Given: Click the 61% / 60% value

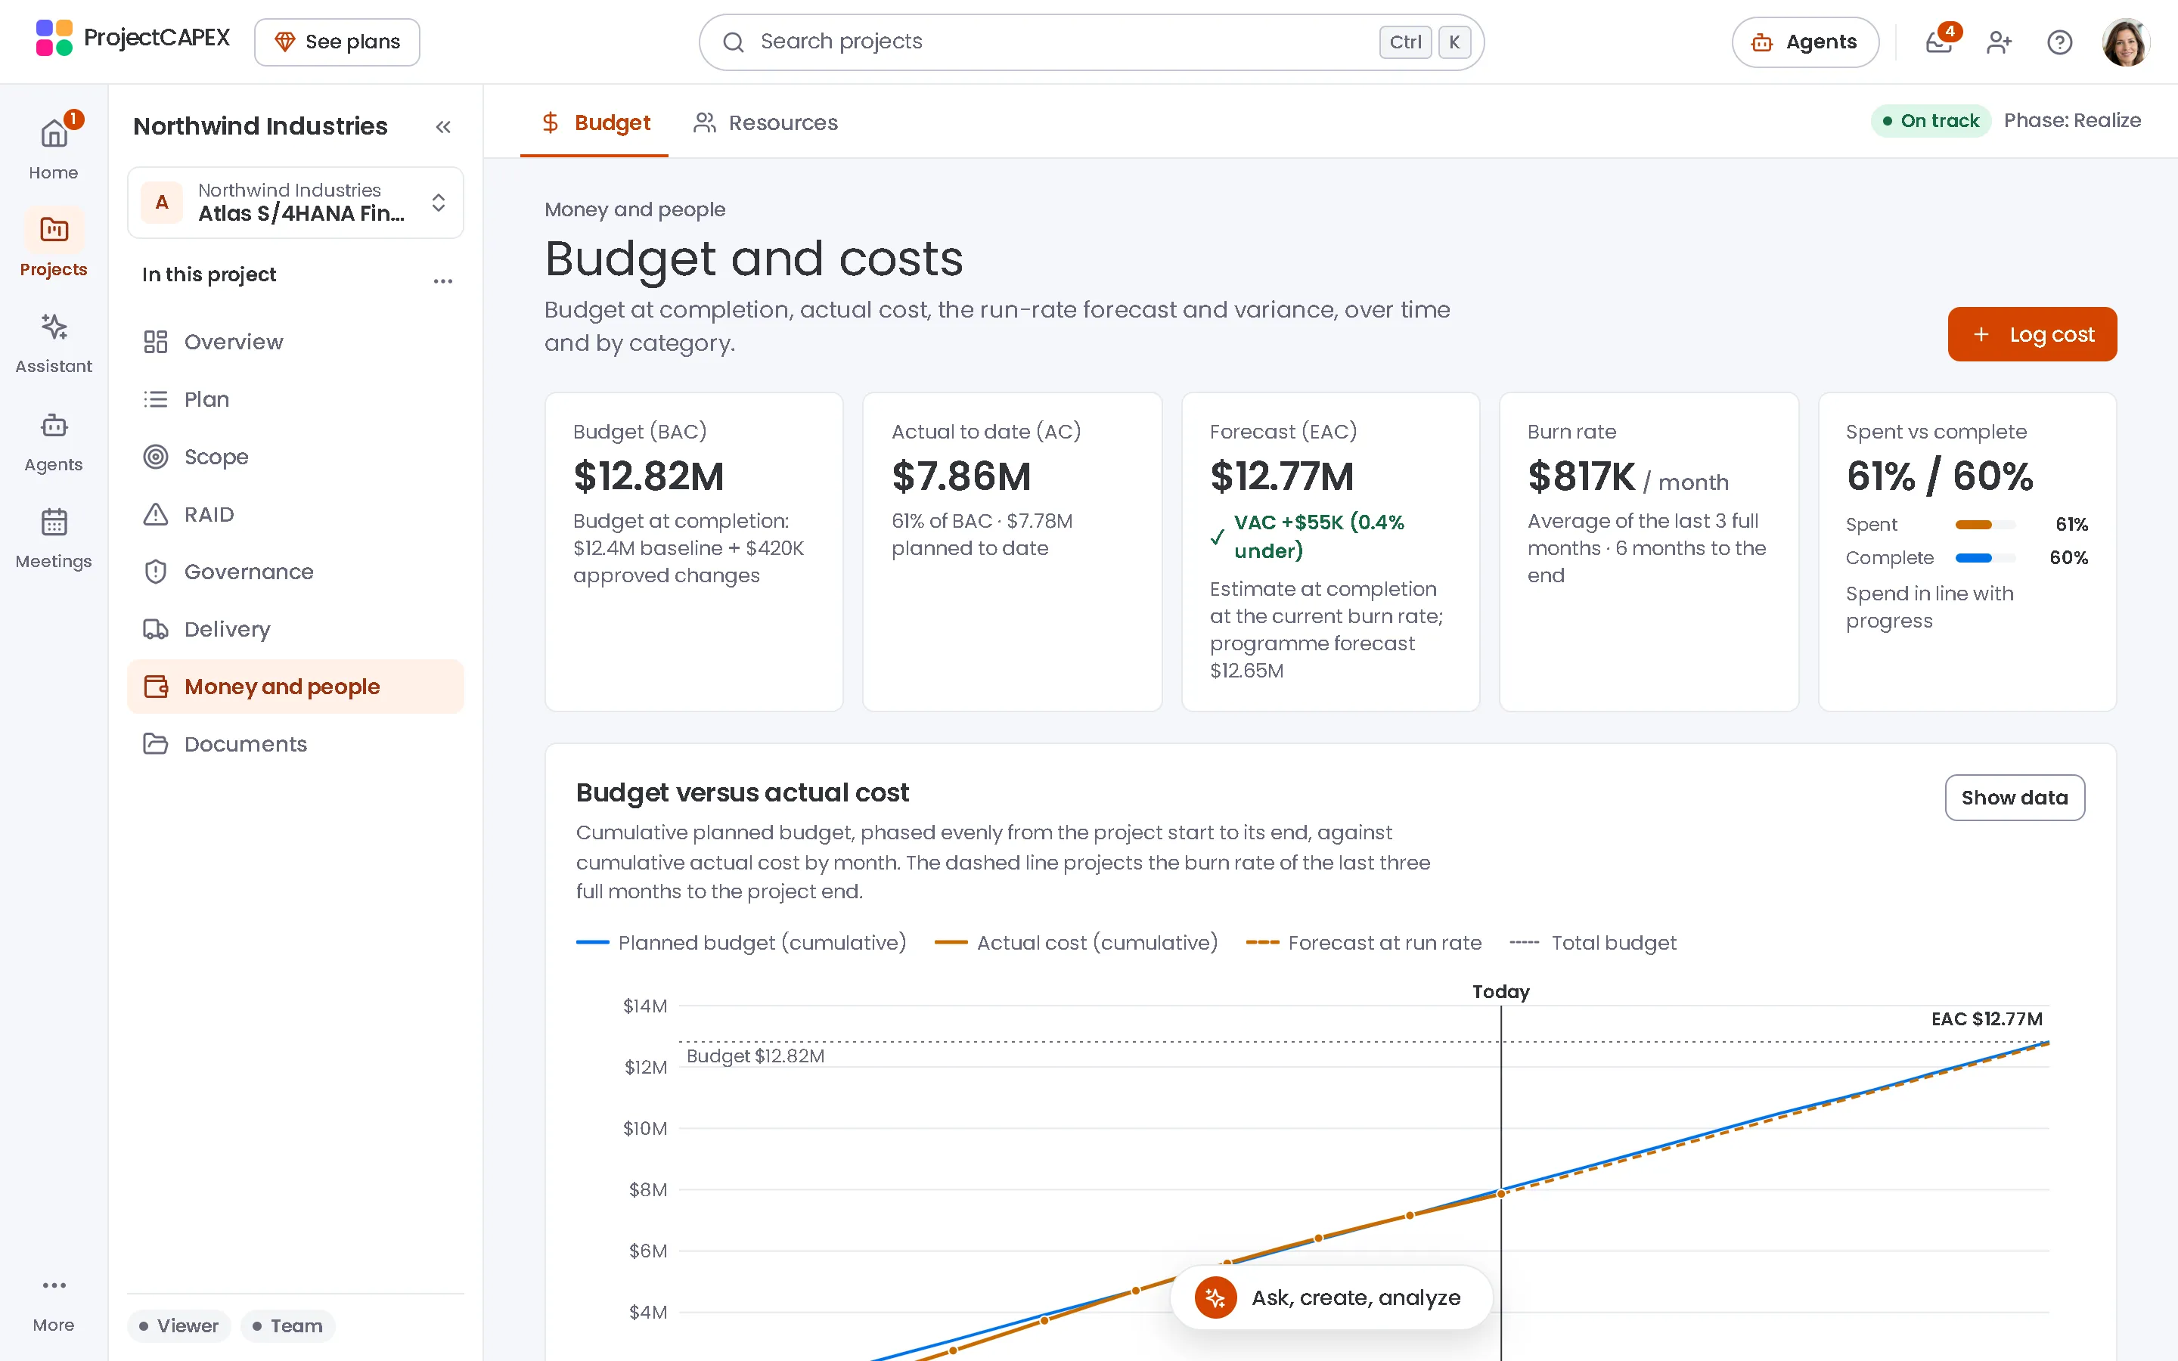Looking at the screenshot, I should click(x=1940, y=476).
